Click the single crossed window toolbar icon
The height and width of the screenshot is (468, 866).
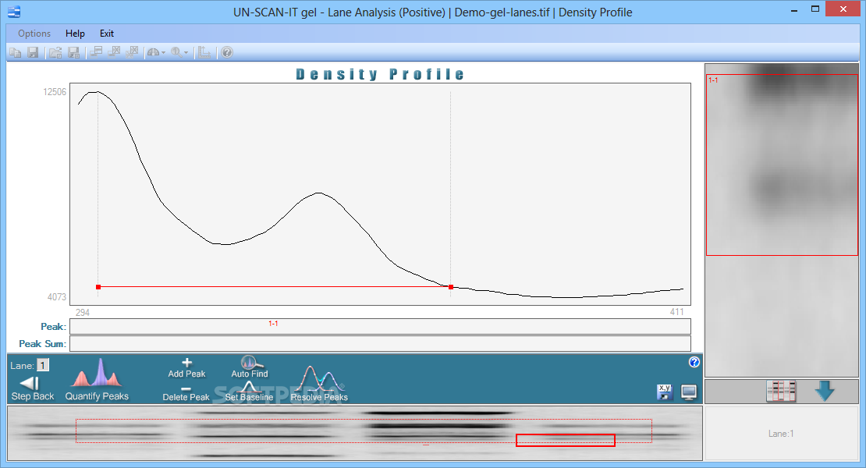point(115,52)
